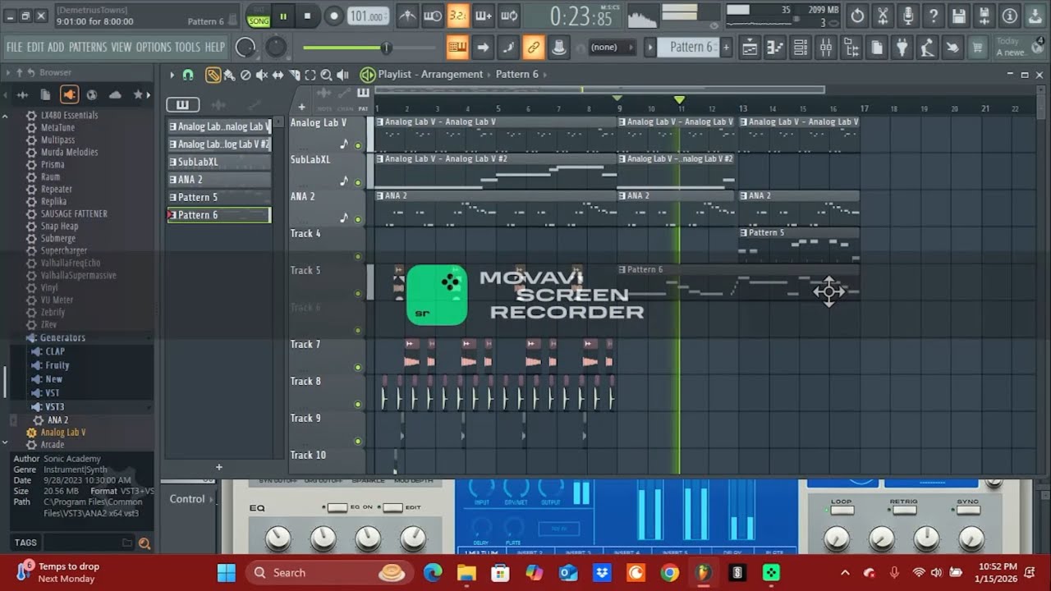Toggle overdub blend recording icon
Image resolution: width=1051 pixels, height=591 pixels.
click(484, 16)
